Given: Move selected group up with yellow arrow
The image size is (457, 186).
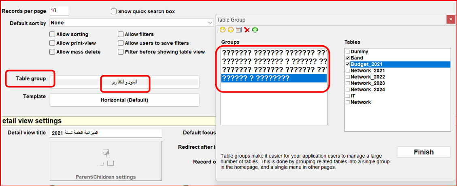Looking at the screenshot, I should pyautogui.click(x=231, y=30).
